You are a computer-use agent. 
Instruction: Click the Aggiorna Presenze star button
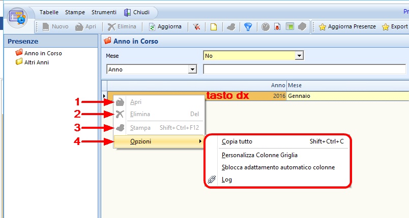coord(347,27)
